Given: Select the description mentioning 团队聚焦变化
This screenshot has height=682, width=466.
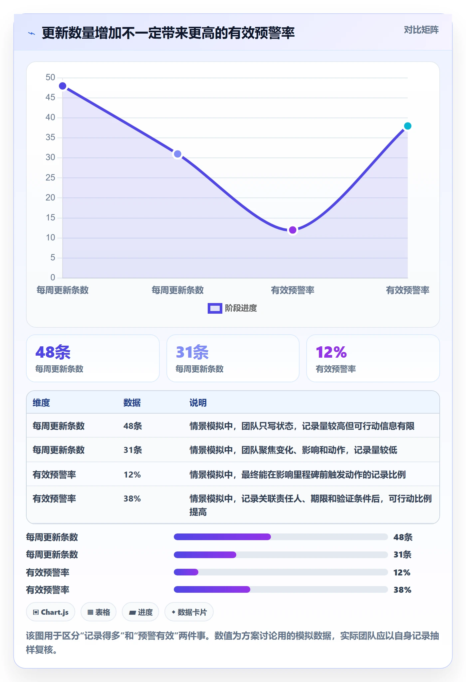Looking at the screenshot, I should pos(293,450).
